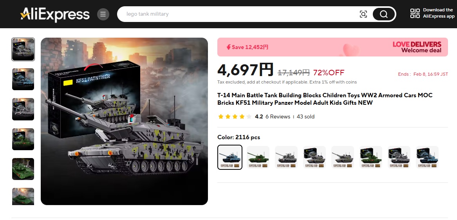Click the magnifier search button

[x=383, y=14]
